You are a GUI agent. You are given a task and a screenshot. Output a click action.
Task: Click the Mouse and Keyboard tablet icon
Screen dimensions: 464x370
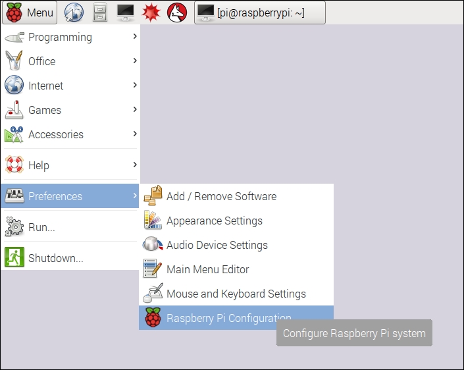pos(153,293)
